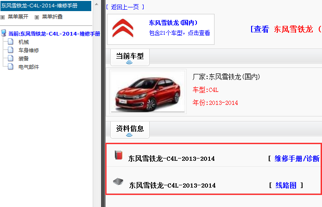
Task: Open the 机械 tree item
Action: [24, 42]
